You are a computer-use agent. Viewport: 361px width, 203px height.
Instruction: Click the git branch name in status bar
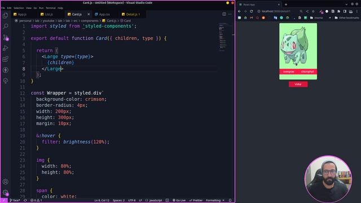[15, 201]
